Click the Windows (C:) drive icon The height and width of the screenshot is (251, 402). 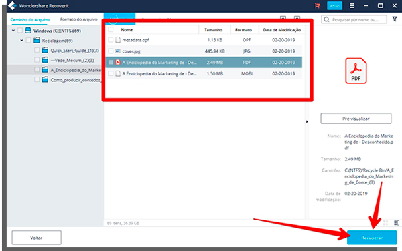pyautogui.click(x=28, y=31)
